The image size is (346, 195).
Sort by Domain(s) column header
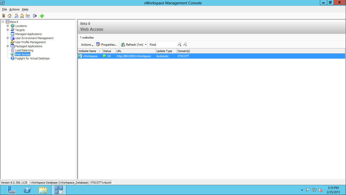coord(261,51)
